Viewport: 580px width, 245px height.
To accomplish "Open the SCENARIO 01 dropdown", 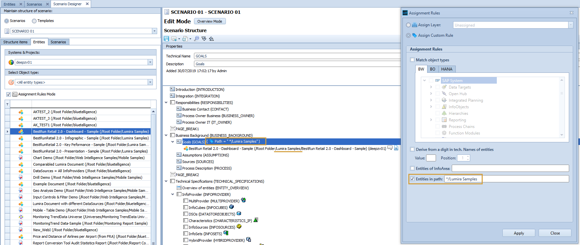I will pyautogui.click(x=154, y=31).
